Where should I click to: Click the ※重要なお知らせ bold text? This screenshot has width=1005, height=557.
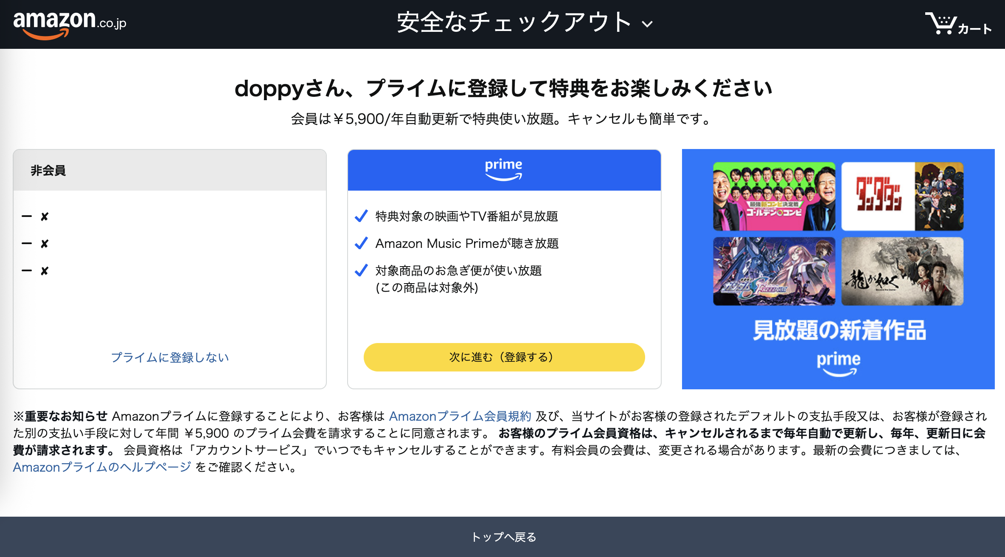pyautogui.click(x=60, y=416)
